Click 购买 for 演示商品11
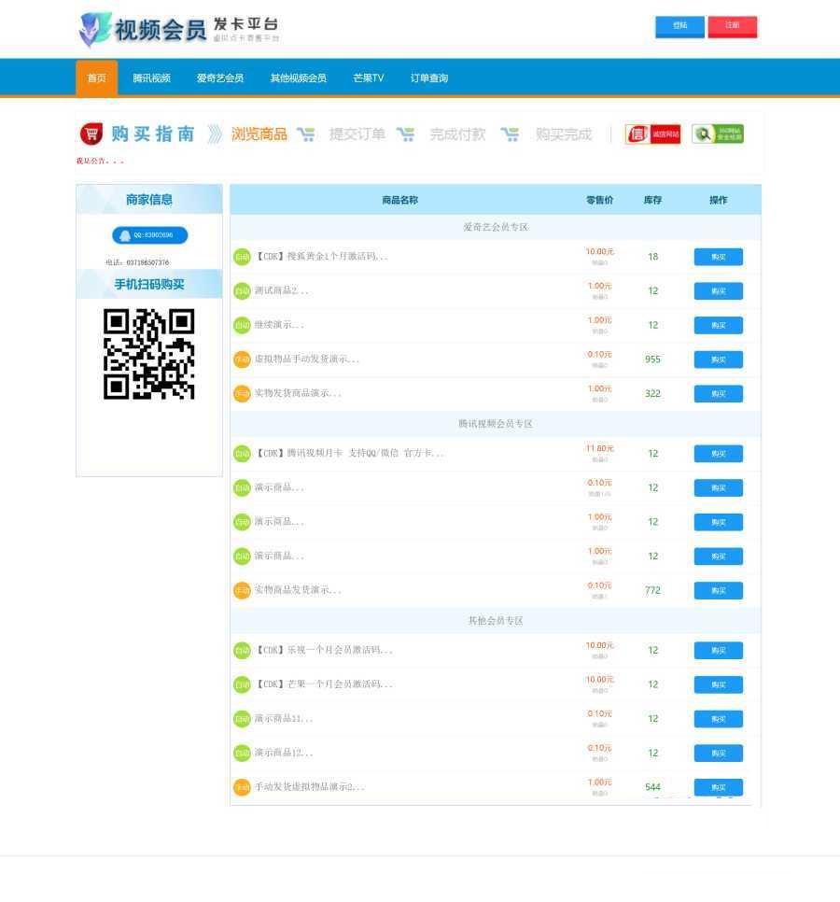The height and width of the screenshot is (902, 840). 718,718
